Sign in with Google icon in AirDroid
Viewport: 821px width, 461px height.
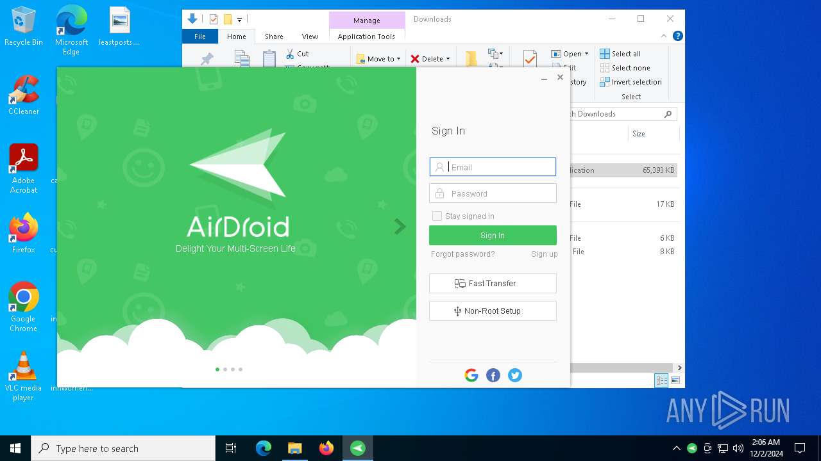[471, 375]
